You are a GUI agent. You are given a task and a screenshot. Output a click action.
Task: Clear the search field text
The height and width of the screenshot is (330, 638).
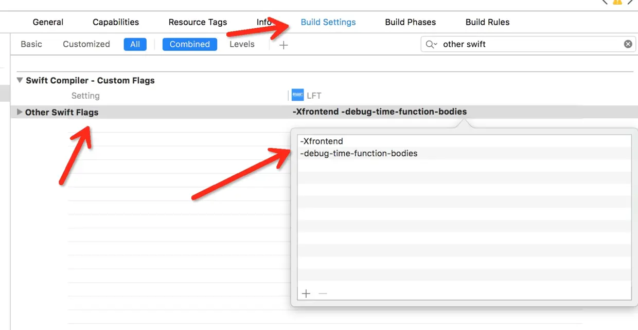coord(628,44)
